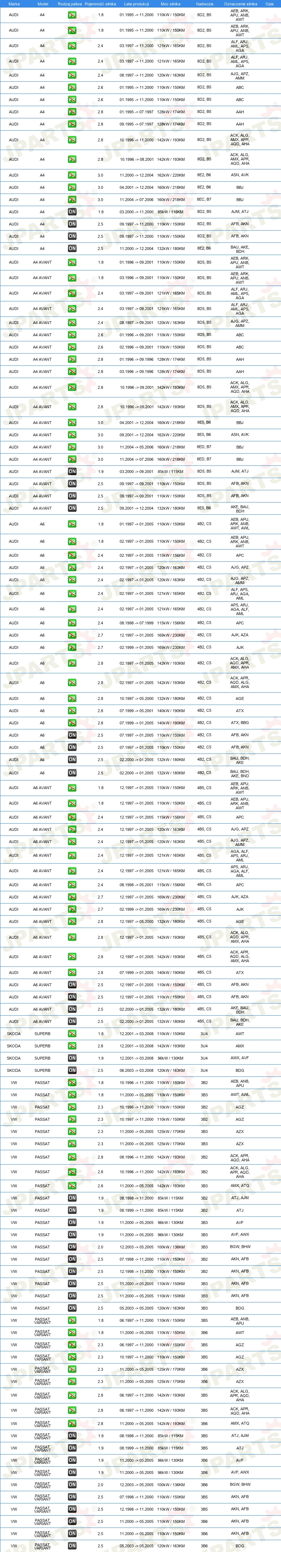Click petrol icon in A4 Avant ASN, AVK row
Image resolution: width=281 pixels, height=1552 pixels.
tap(72, 435)
